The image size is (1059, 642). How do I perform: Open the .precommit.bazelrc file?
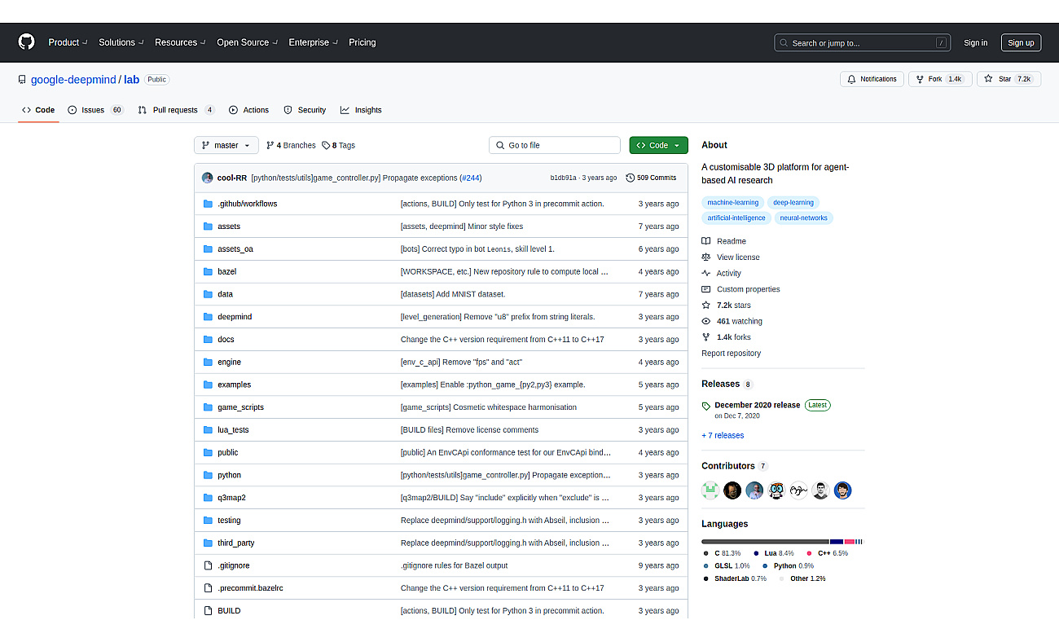point(250,588)
